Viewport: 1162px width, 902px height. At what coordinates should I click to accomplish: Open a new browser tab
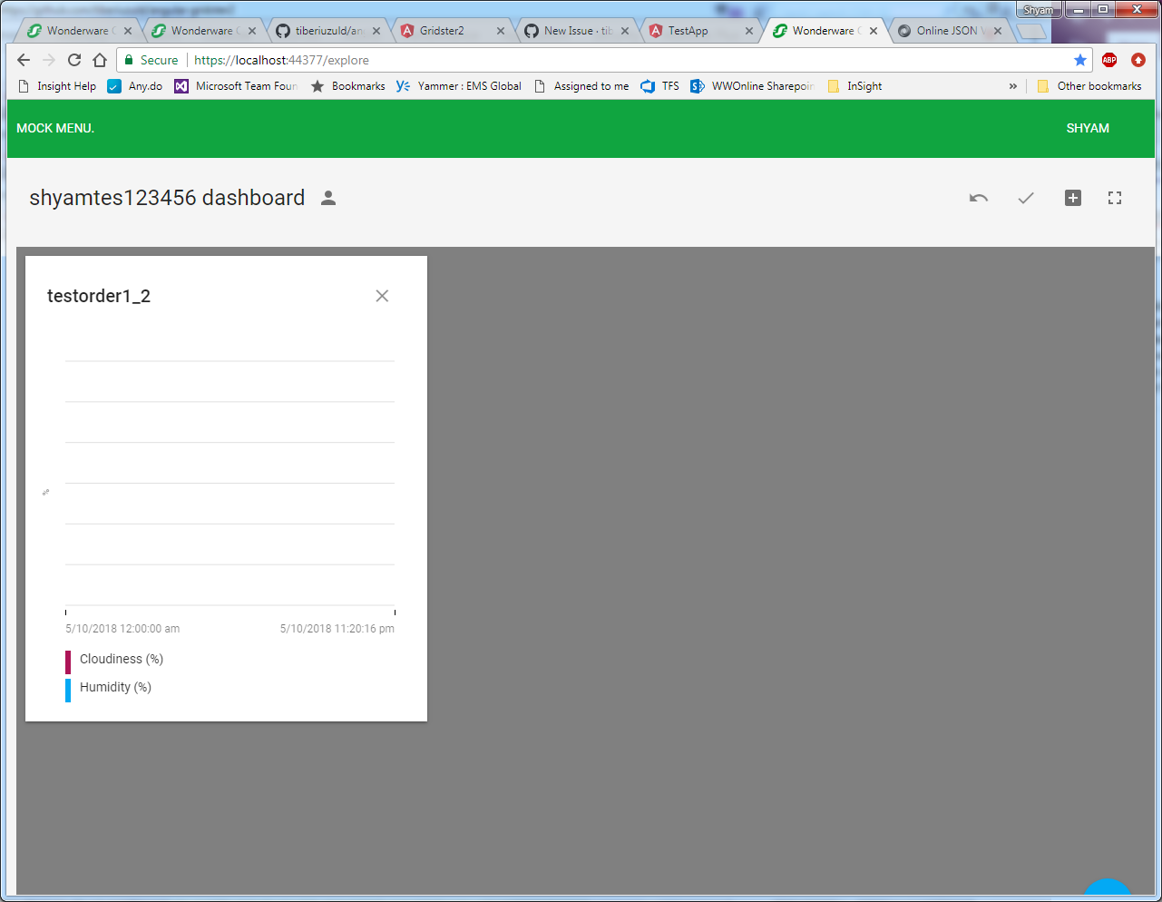click(x=1030, y=32)
